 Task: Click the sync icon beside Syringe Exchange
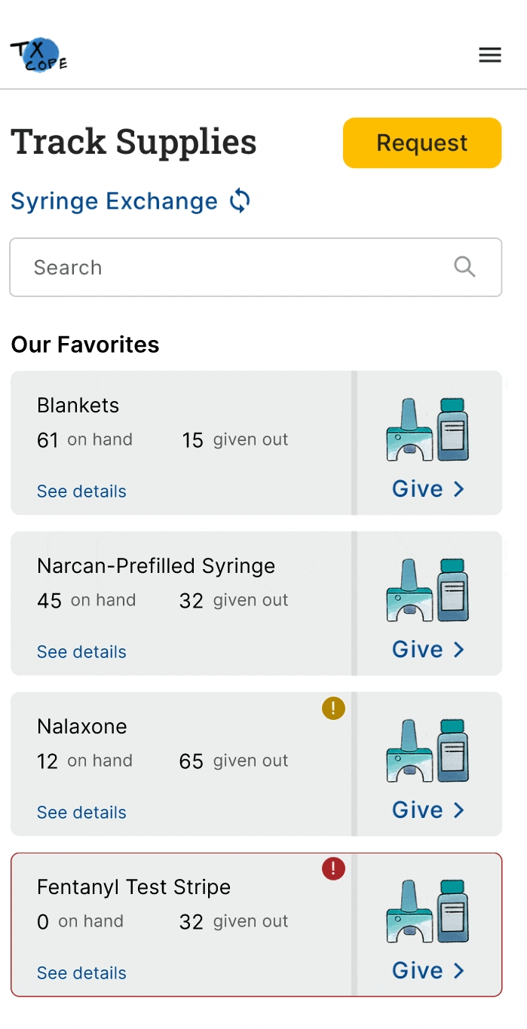tap(240, 201)
